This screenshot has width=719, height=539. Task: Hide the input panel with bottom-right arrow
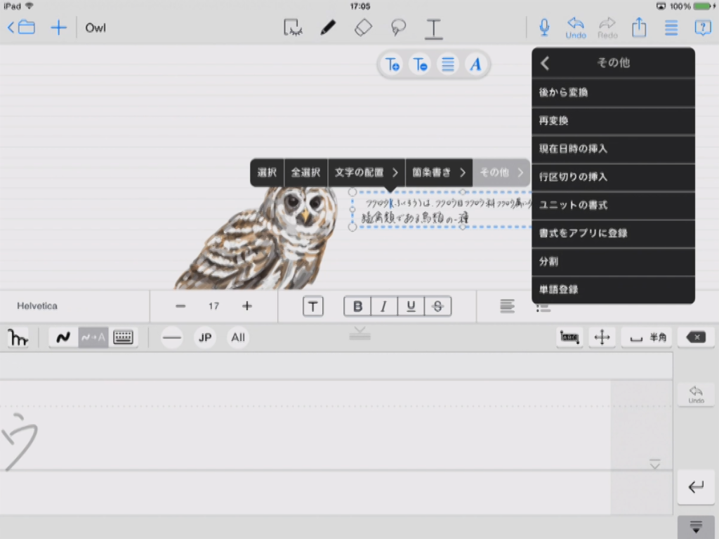[696, 527]
